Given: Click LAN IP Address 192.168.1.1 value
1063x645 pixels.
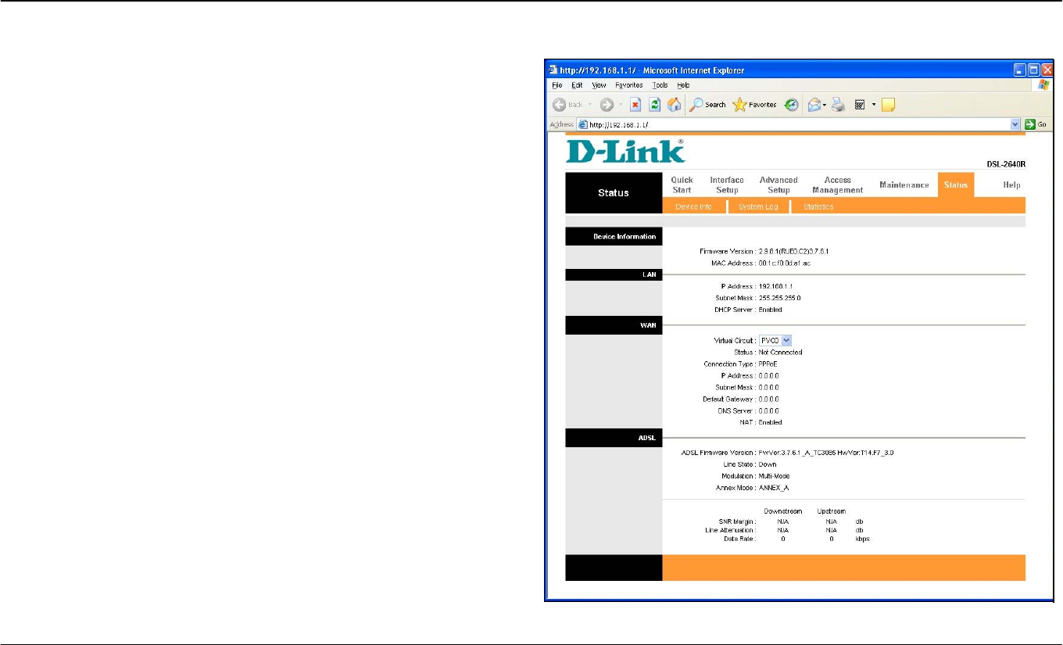Looking at the screenshot, I should pos(775,286).
